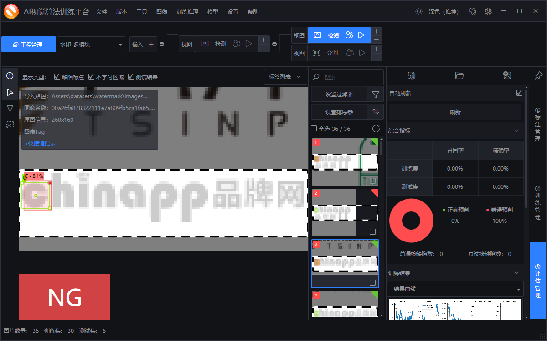
Task: Open the image gallery tab icon
Action: coord(507,75)
